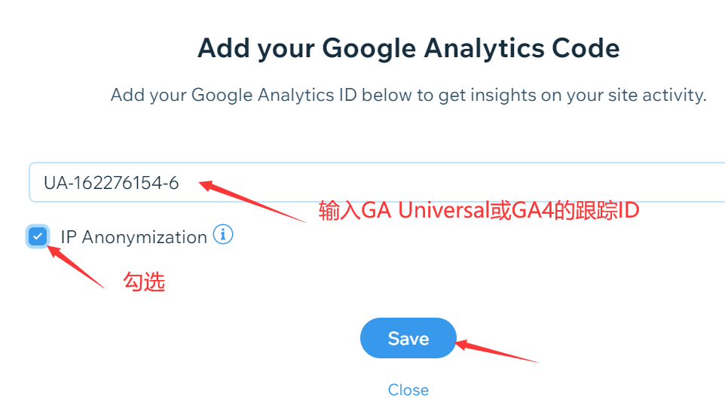The image size is (725, 408).
Task: Click the red arrow pointing at Save
Action: click(x=497, y=352)
